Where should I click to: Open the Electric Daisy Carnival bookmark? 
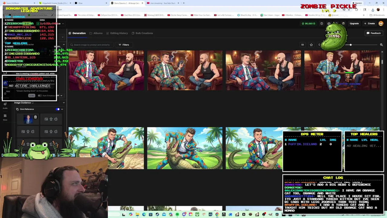click(177, 15)
